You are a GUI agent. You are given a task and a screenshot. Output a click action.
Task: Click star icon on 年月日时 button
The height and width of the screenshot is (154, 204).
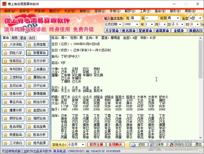tap(5, 70)
